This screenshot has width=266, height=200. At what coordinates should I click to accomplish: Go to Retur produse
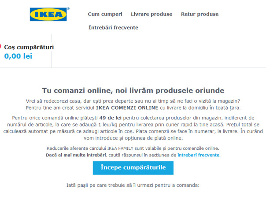pyautogui.click(x=199, y=14)
